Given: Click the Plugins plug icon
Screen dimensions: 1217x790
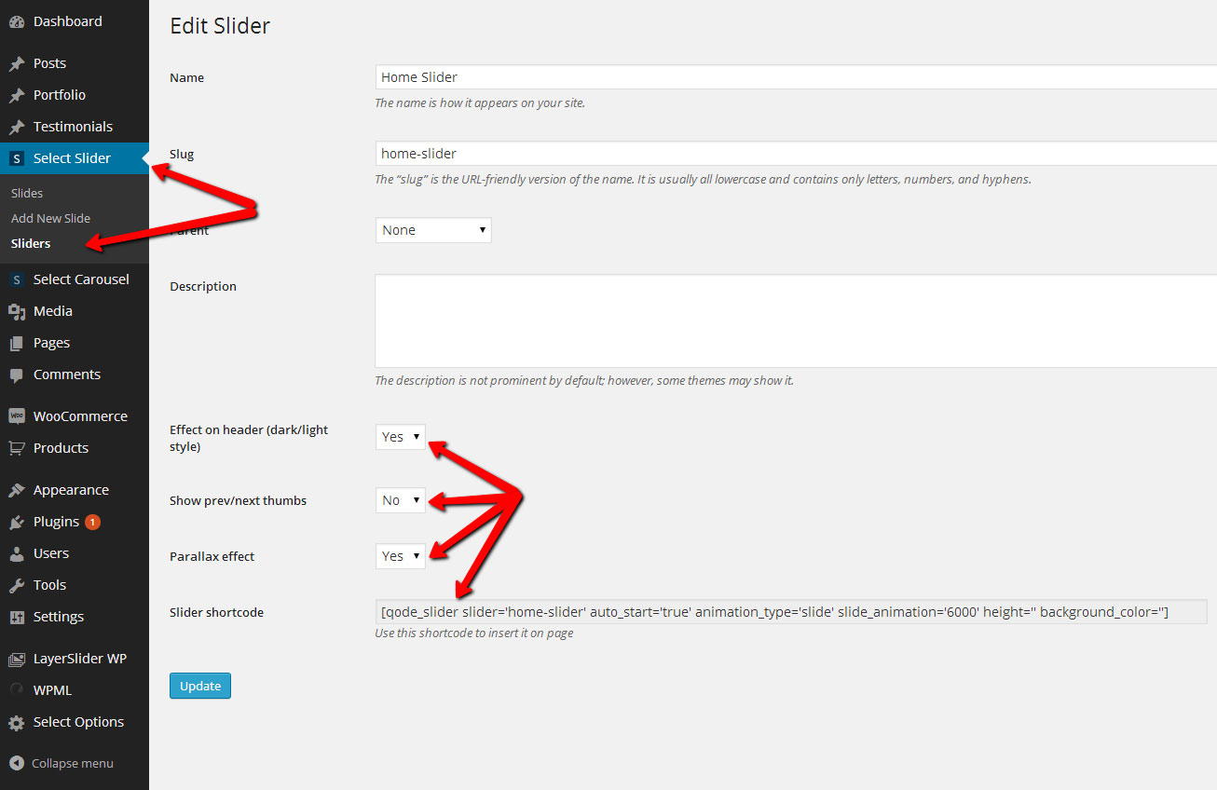Looking at the screenshot, I should pos(17,522).
